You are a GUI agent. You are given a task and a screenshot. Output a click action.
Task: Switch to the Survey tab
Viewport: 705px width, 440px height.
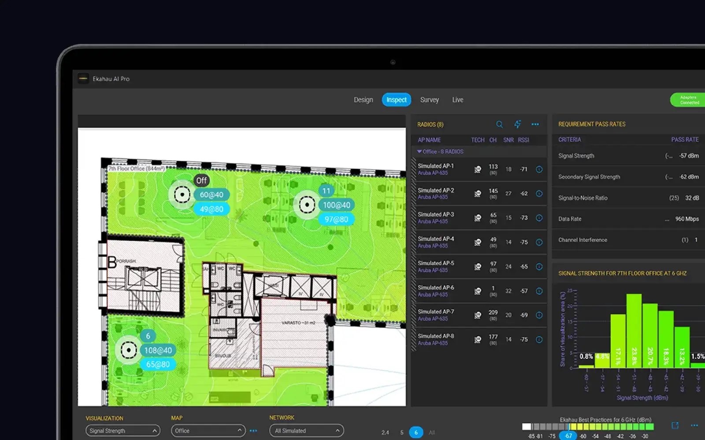(429, 100)
